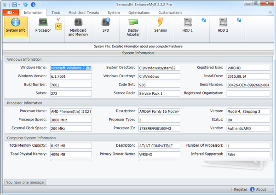Image resolution: width=276 pixels, height=195 pixels.
Task: Open the dropdown arrow beside save icon
Action: (x=19, y=5)
